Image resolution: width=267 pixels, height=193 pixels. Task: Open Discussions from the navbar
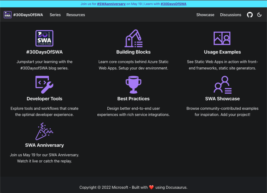[231, 15]
